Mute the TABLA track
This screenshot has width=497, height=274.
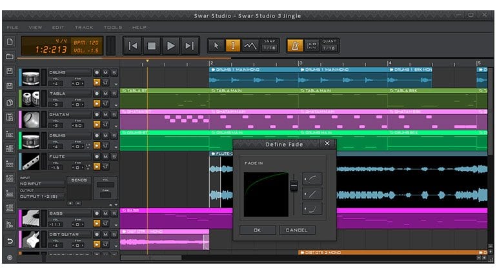click(105, 93)
